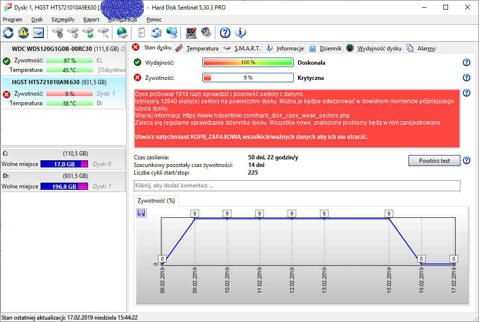The width and height of the screenshot is (479, 322).
Task: Switch to the Temperatura tab
Action: pos(197,48)
